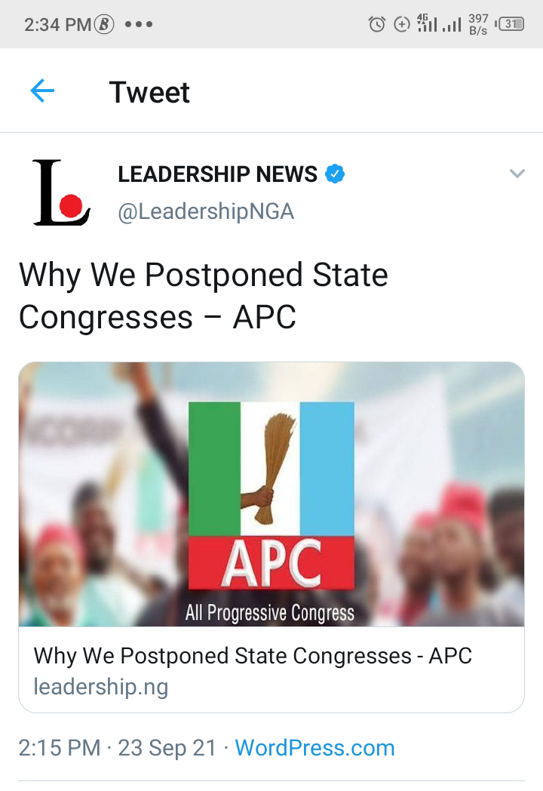
Task: Open the Leadership News profile avatar
Action: [61, 192]
